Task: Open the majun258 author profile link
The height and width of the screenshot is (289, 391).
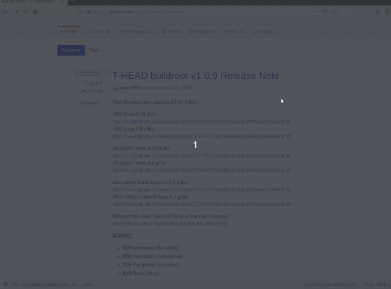Action: tap(130, 87)
